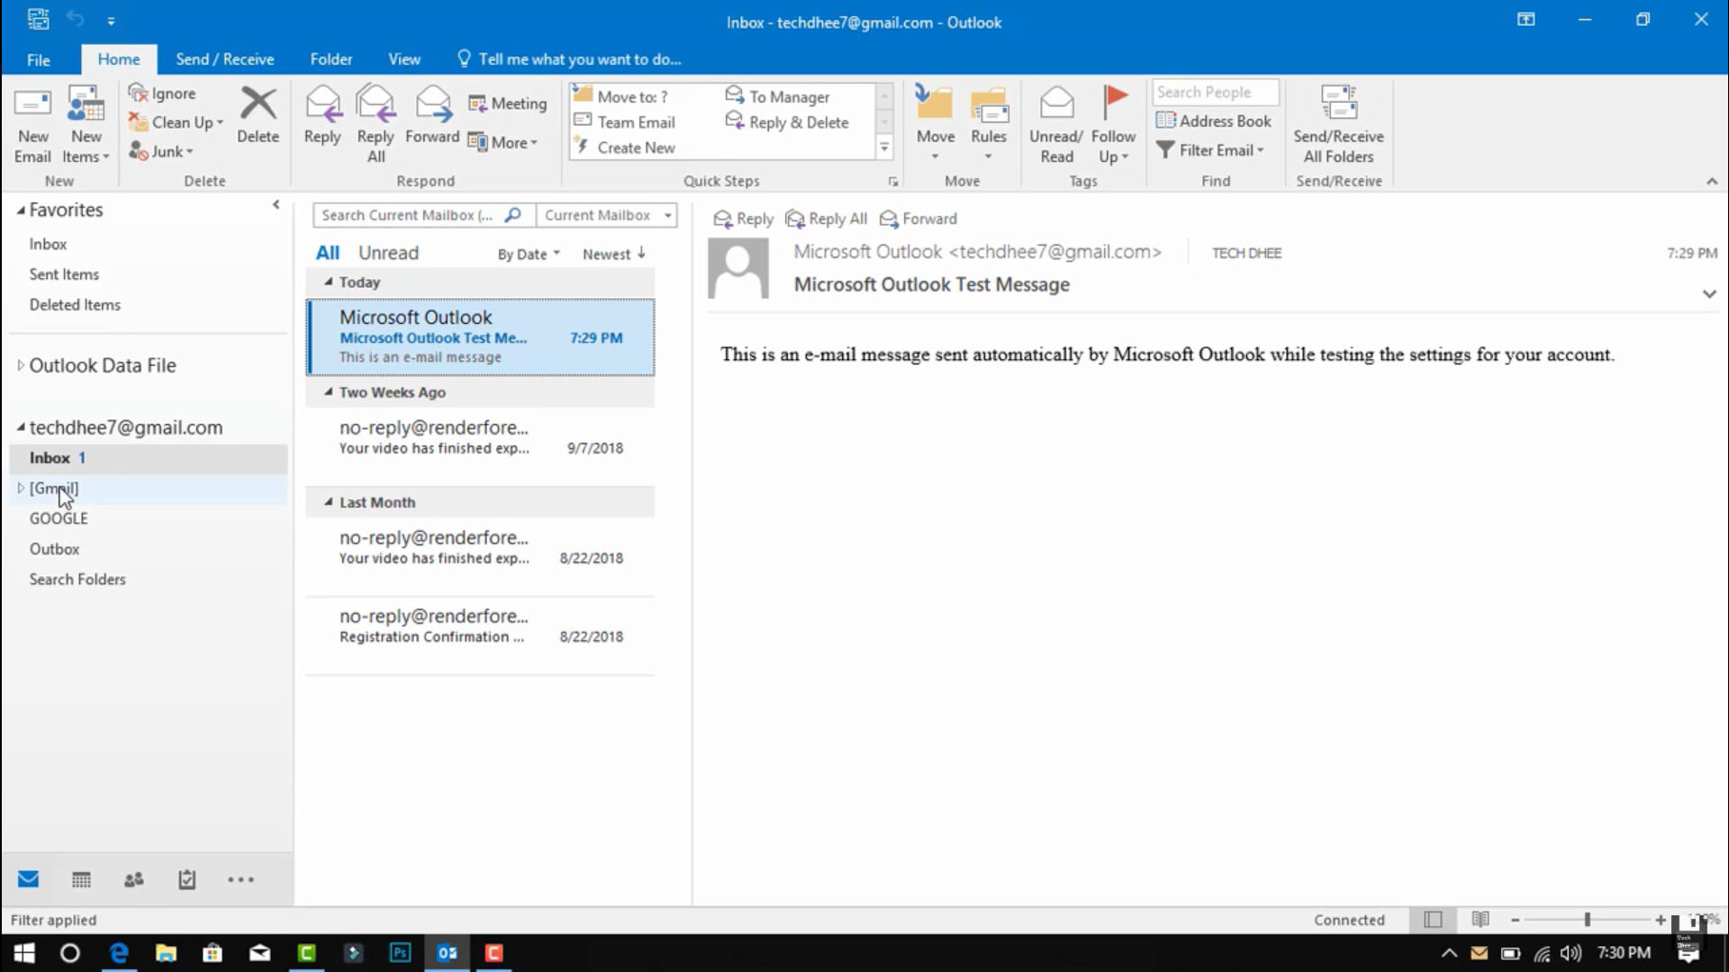This screenshot has width=1729, height=972.
Task: Collapse the Favorites section
Action: tap(21, 211)
